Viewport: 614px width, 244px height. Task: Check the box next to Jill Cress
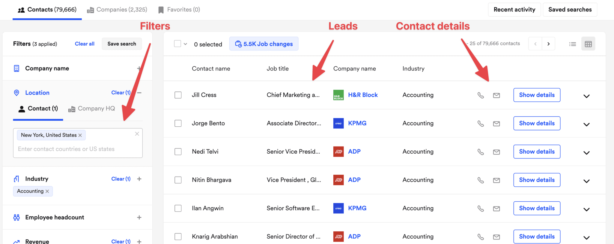click(178, 95)
